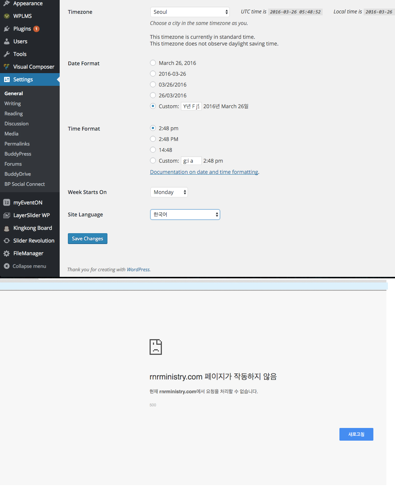Go to the Discussion settings submenu

16,123
